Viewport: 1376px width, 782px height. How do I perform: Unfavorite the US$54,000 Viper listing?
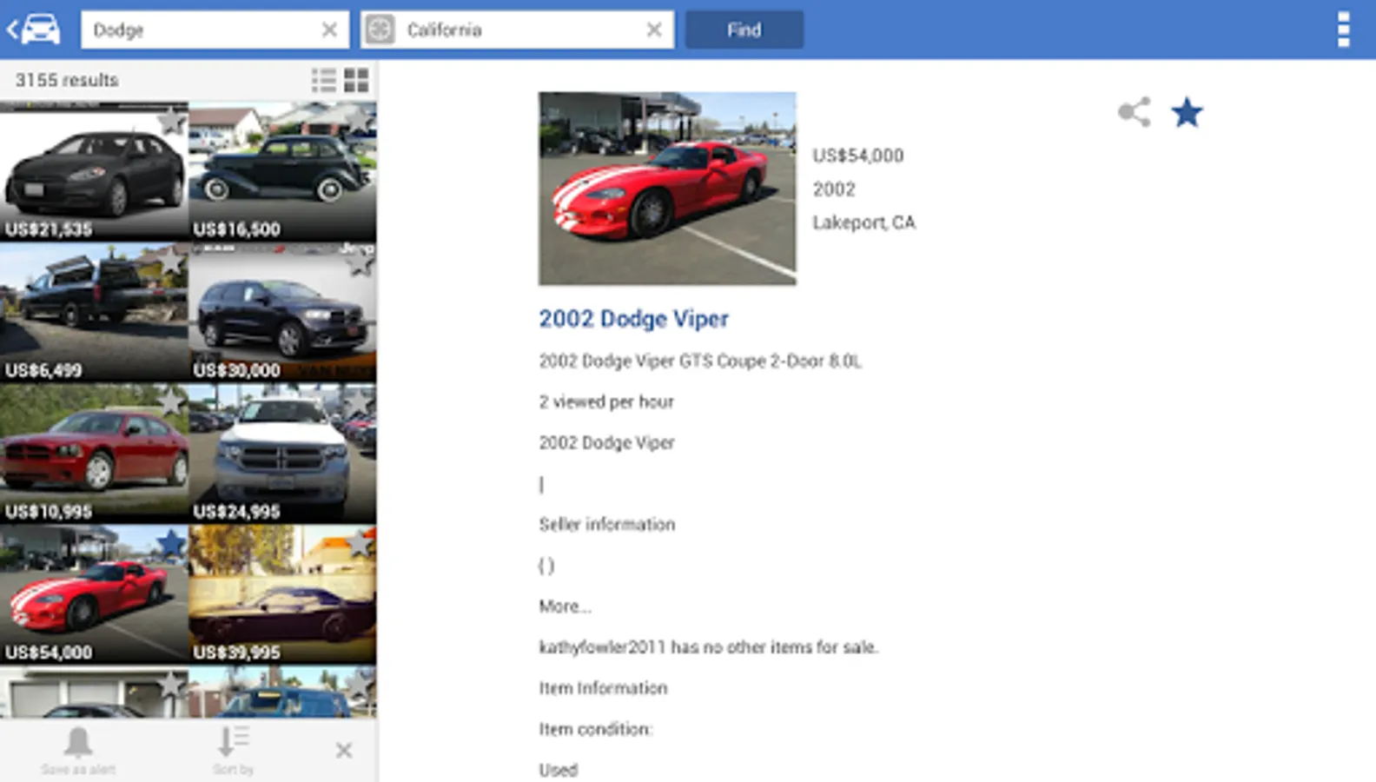171,543
